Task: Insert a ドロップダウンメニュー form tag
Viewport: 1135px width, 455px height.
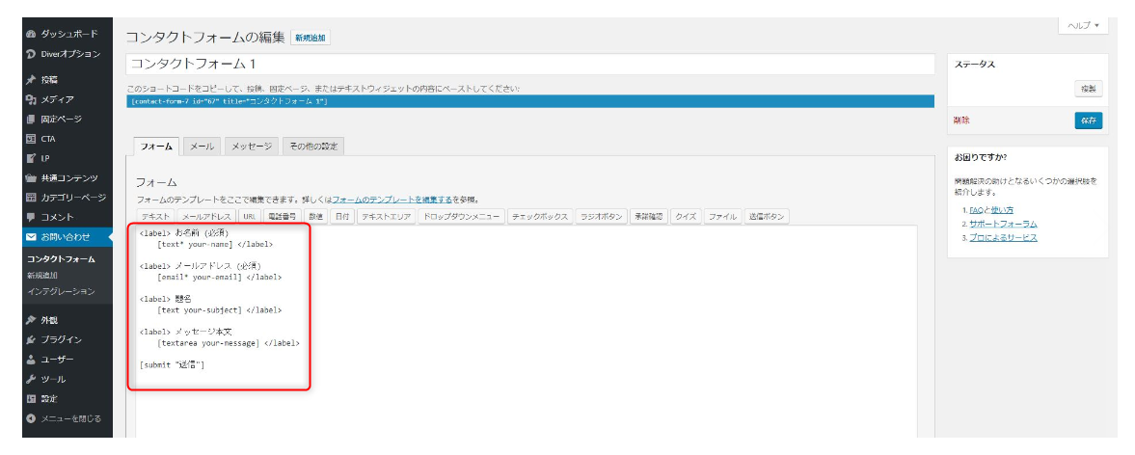Action: 461,217
